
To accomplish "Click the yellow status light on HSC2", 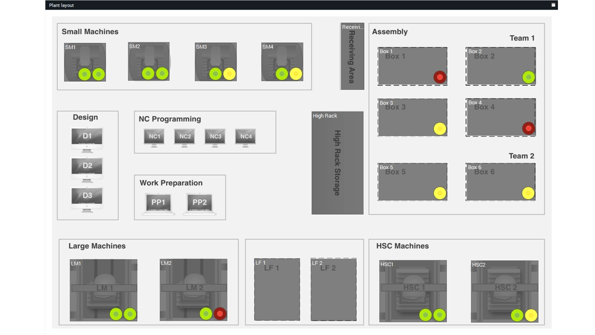I will click(x=531, y=315).
